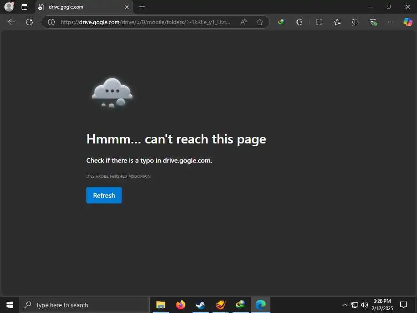View site information icon in address bar
The image size is (417, 313).
pos(51,22)
